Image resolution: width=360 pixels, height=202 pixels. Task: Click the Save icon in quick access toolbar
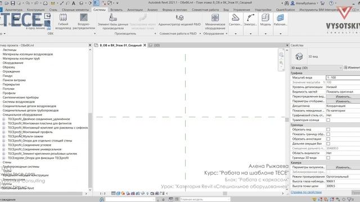[13, 3]
